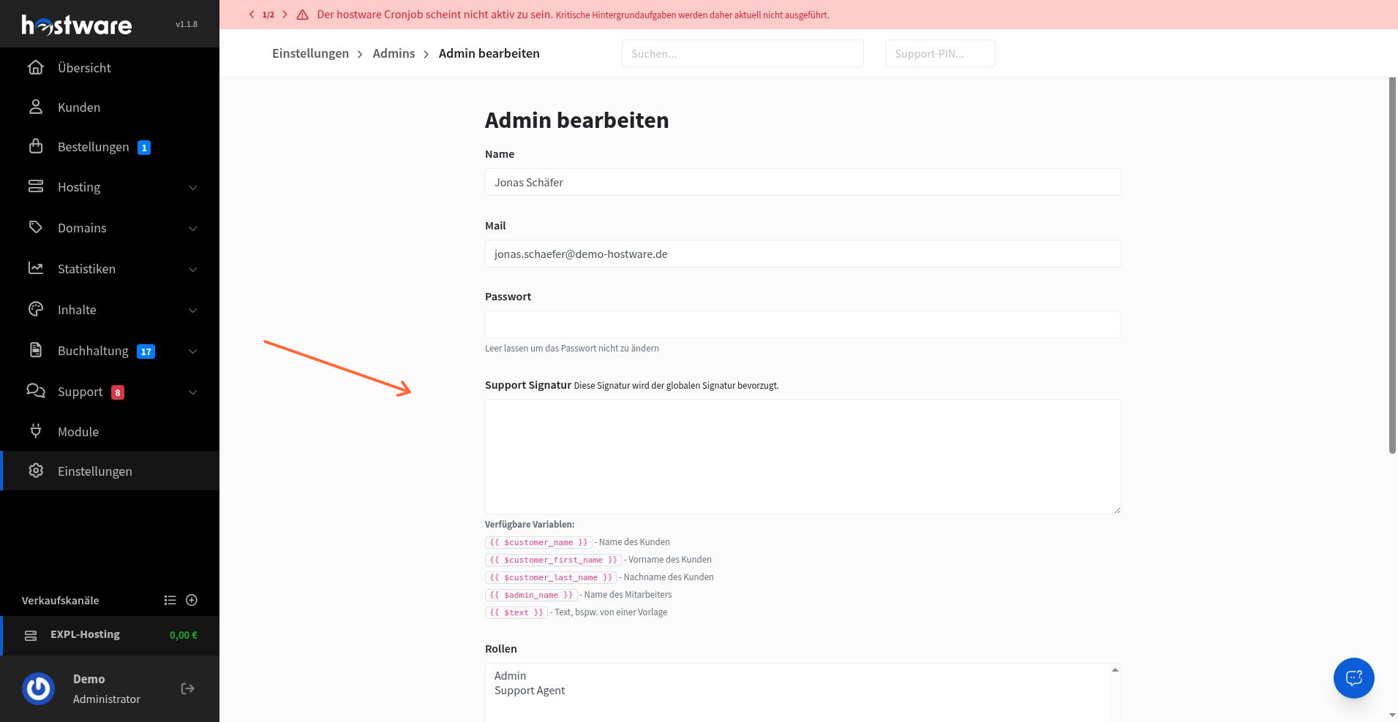Select Admin in the Rollen list
The height and width of the screenshot is (722, 1398).
click(x=510, y=676)
